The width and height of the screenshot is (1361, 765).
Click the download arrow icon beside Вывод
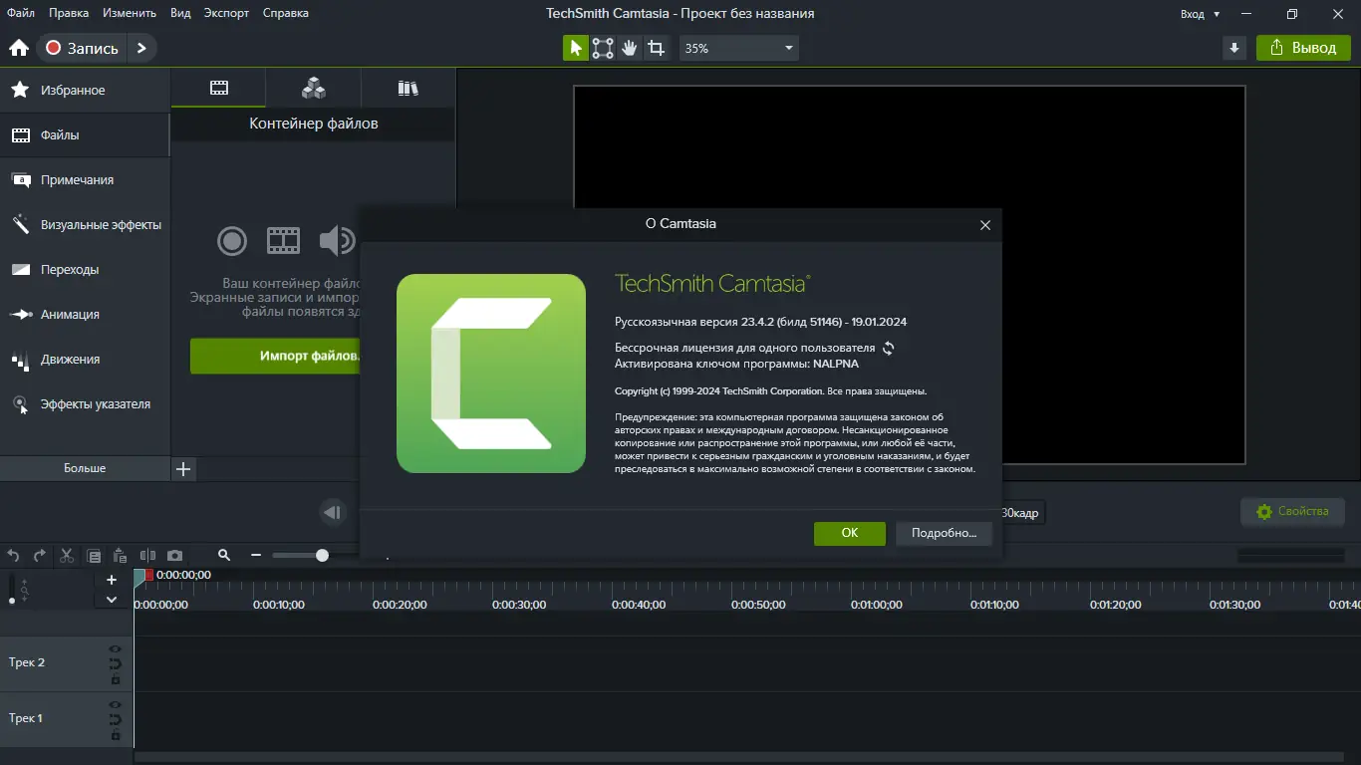point(1234,48)
